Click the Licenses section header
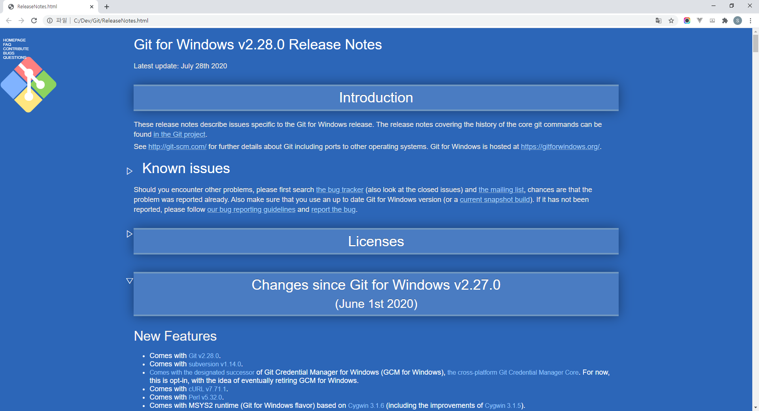 [x=376, y=241]
